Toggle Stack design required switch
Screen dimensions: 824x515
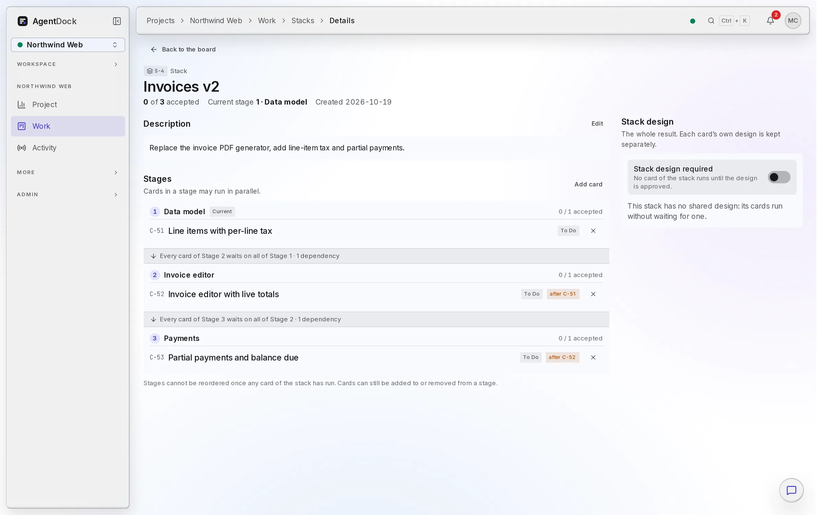point(779,177)
